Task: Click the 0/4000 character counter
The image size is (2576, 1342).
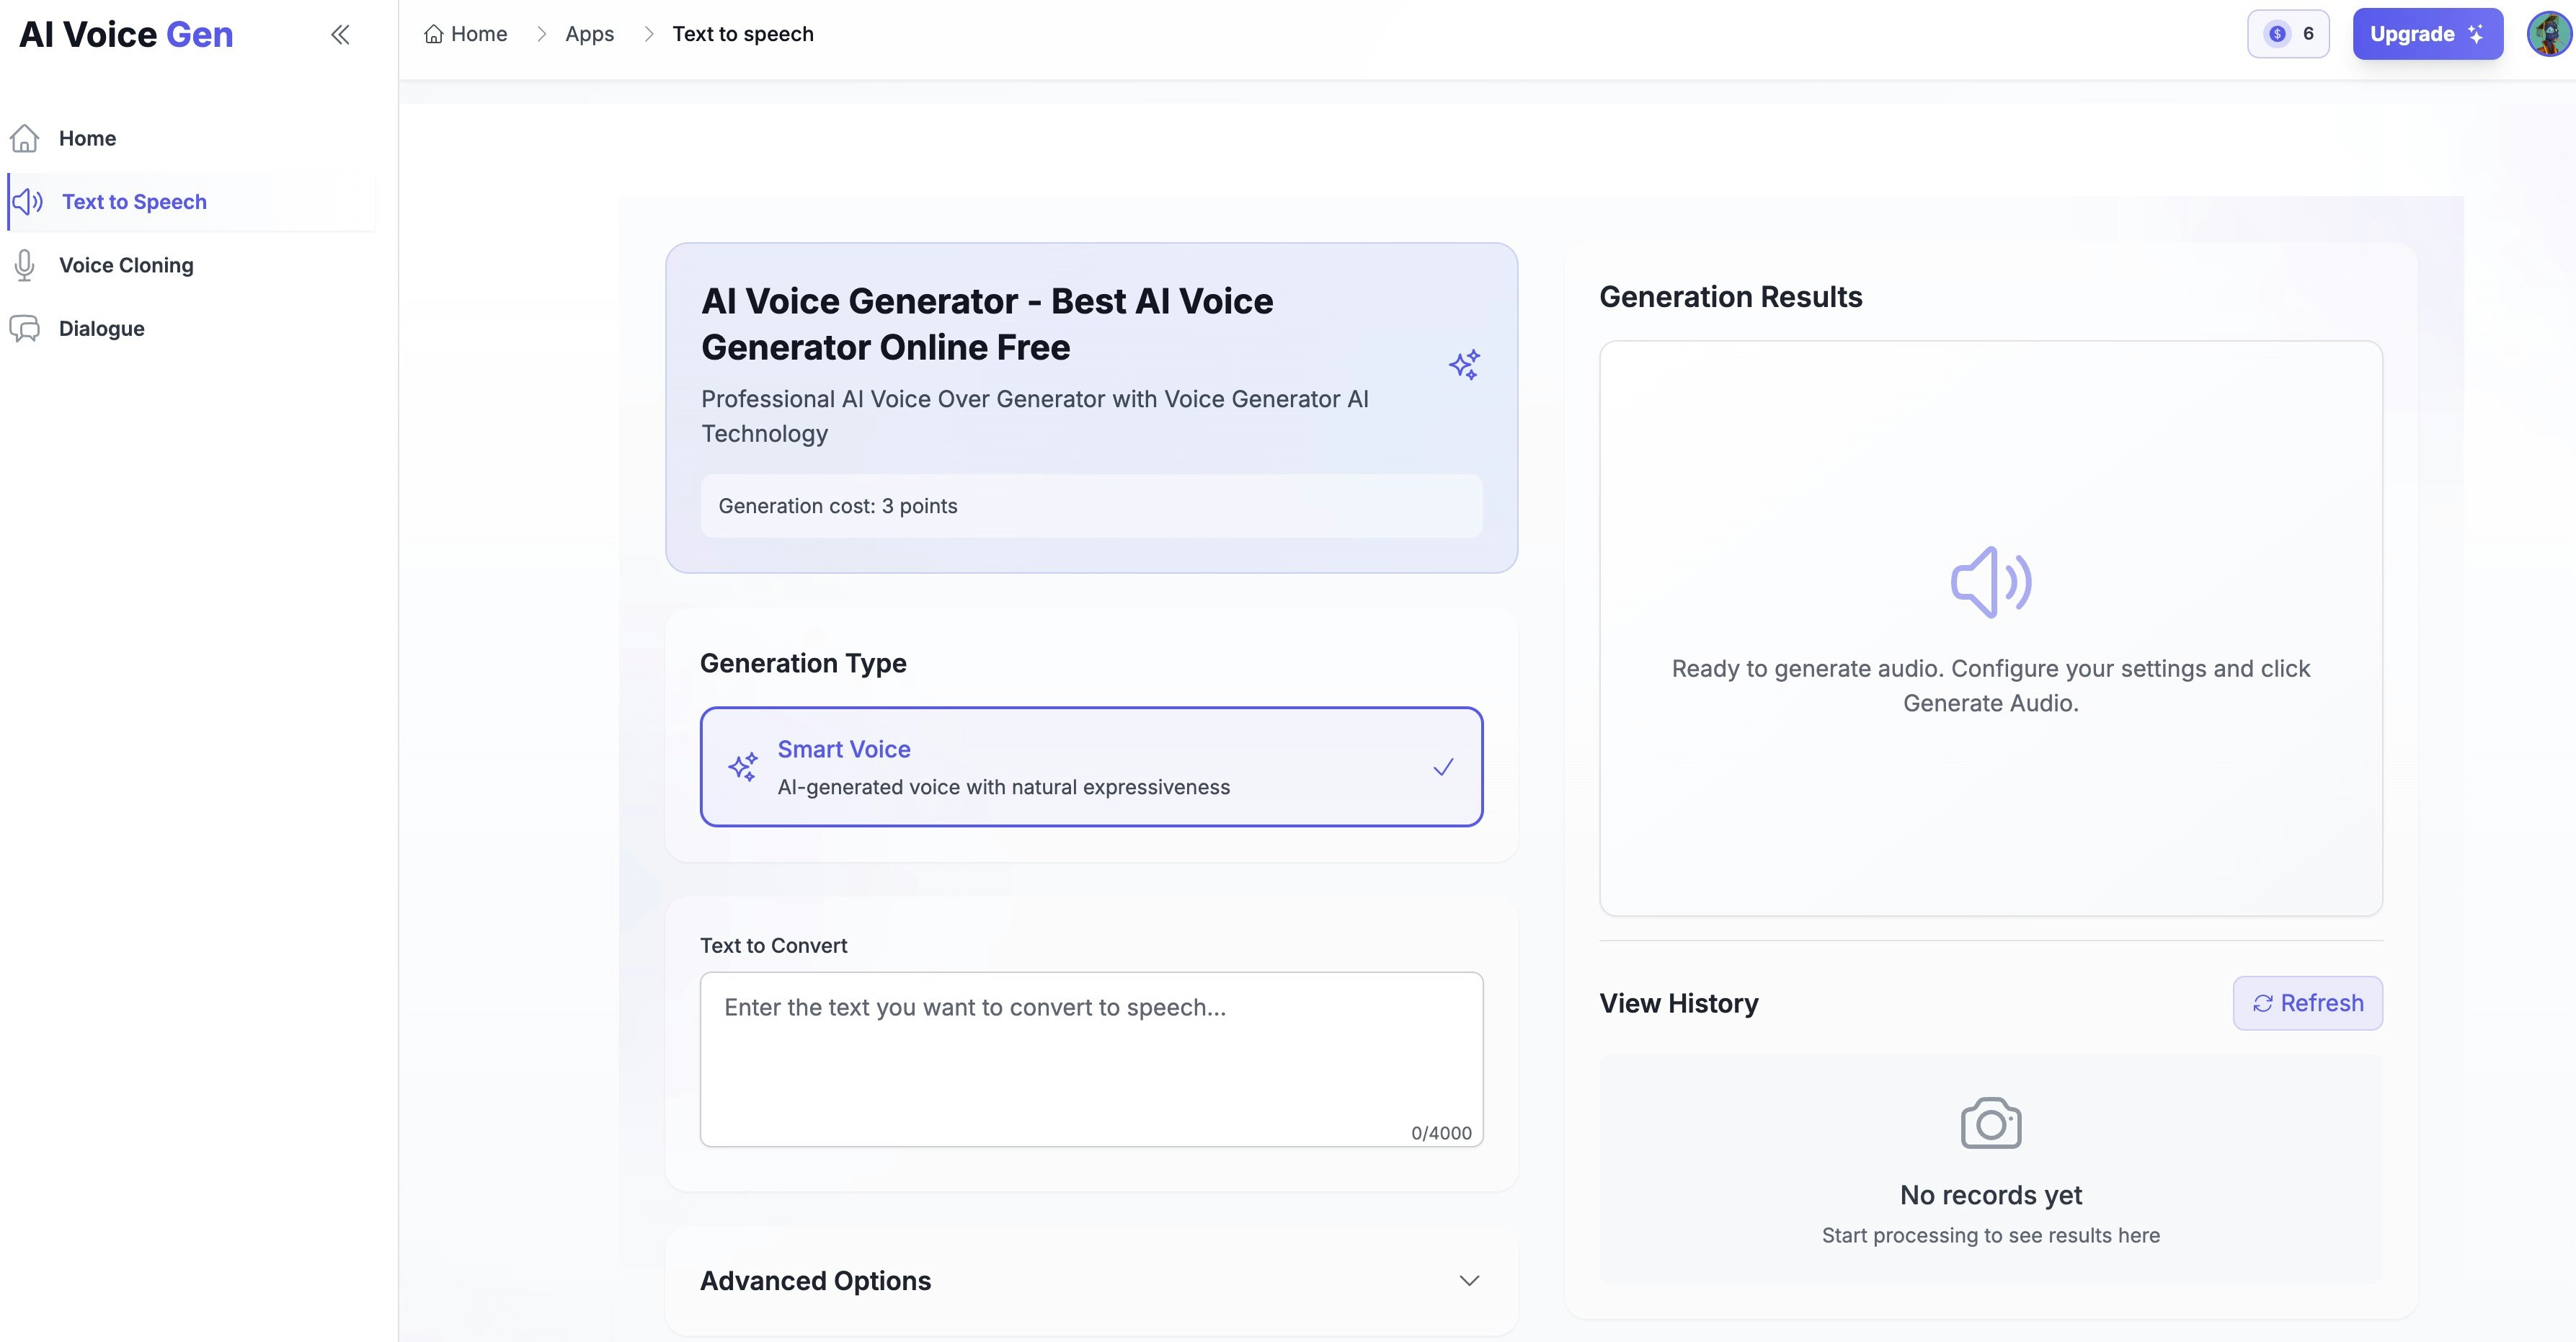Action: [x=1441, y=1132]
